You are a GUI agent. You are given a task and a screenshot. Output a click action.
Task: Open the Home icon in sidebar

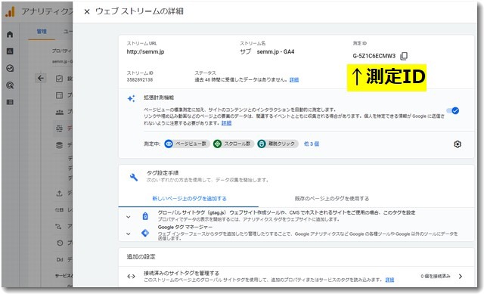10,34
